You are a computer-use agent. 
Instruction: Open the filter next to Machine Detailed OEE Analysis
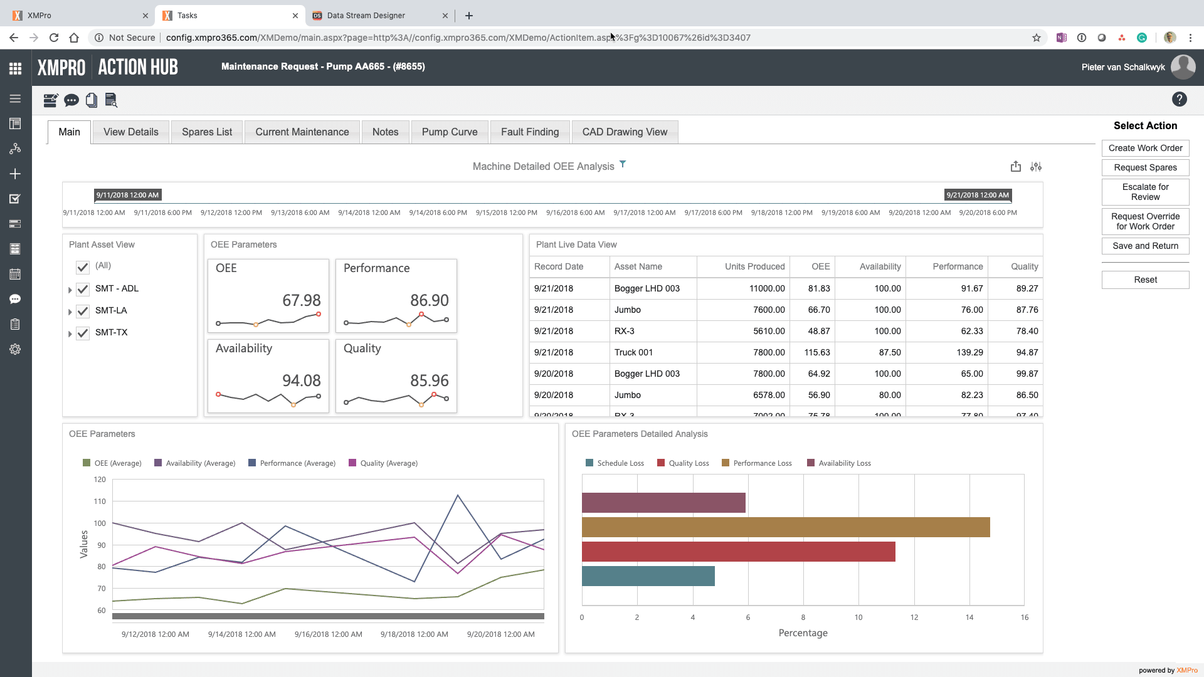623,164
